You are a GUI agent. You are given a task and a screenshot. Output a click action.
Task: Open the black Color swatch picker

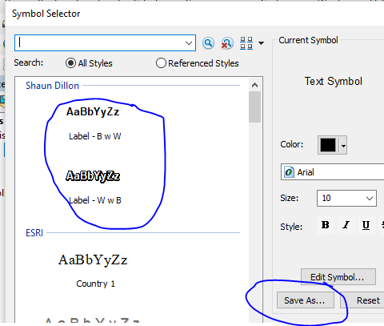click(328, 145)
